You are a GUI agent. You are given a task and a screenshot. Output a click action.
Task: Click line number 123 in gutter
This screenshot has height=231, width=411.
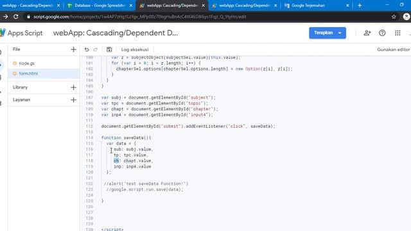pos(89,189)
